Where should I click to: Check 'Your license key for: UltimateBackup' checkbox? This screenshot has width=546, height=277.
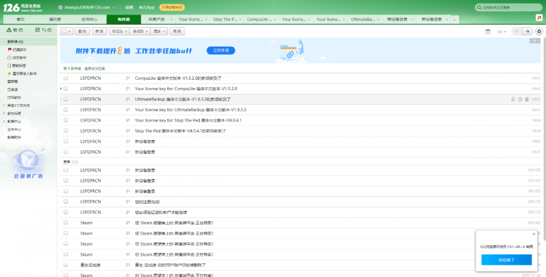[66, 109]
